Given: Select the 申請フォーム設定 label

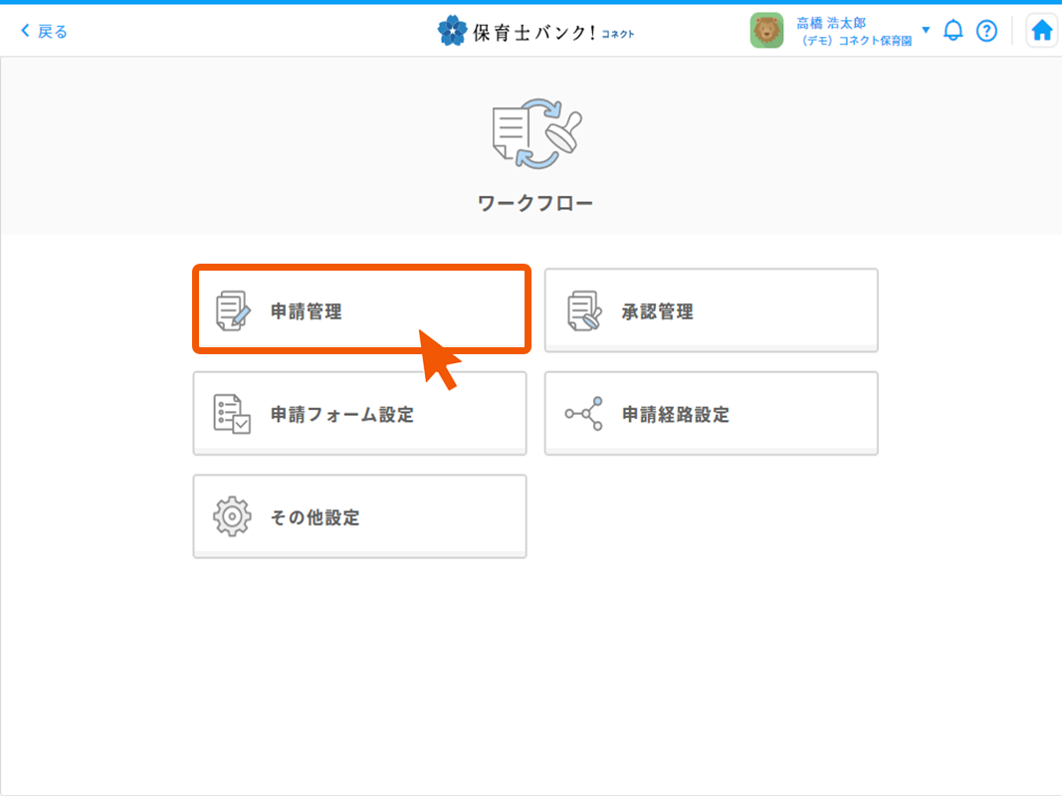Looking at the screenshot, I should click(342, 415).
